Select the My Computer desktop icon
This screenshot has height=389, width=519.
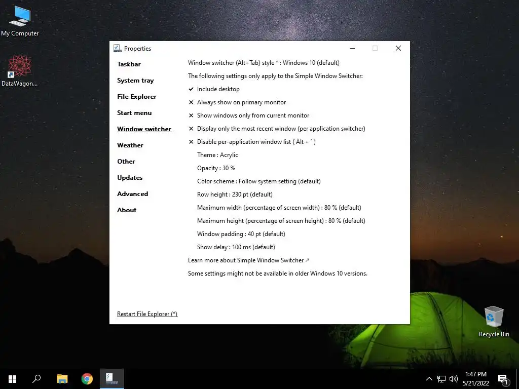coord(20,21)
